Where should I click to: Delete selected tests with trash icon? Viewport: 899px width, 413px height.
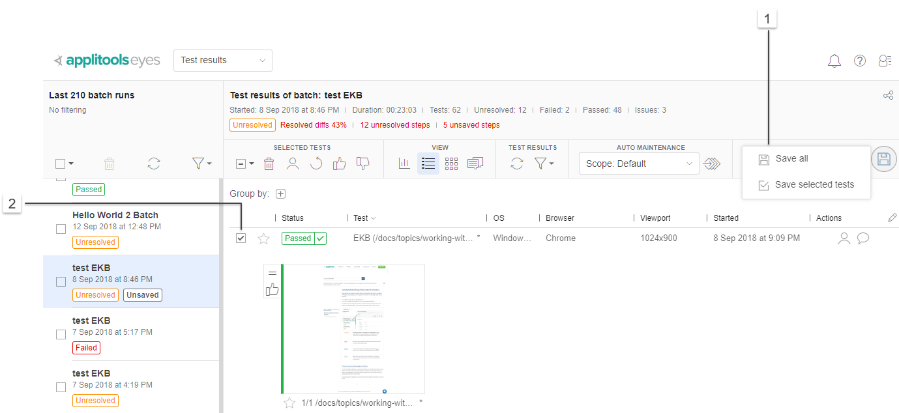click(269, 164)
